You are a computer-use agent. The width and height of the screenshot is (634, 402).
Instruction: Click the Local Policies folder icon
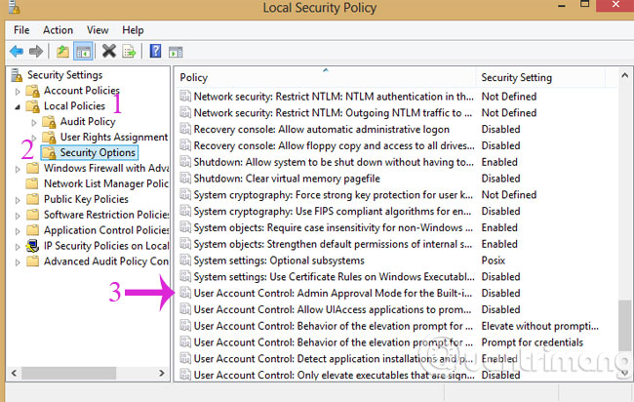click(x=33, y=106)
